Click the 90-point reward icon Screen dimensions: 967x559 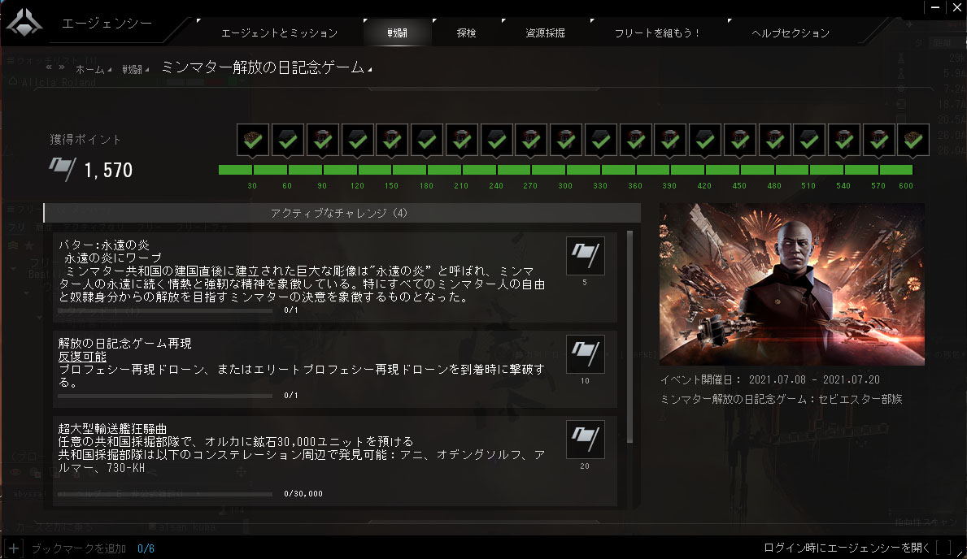point(323,140)
